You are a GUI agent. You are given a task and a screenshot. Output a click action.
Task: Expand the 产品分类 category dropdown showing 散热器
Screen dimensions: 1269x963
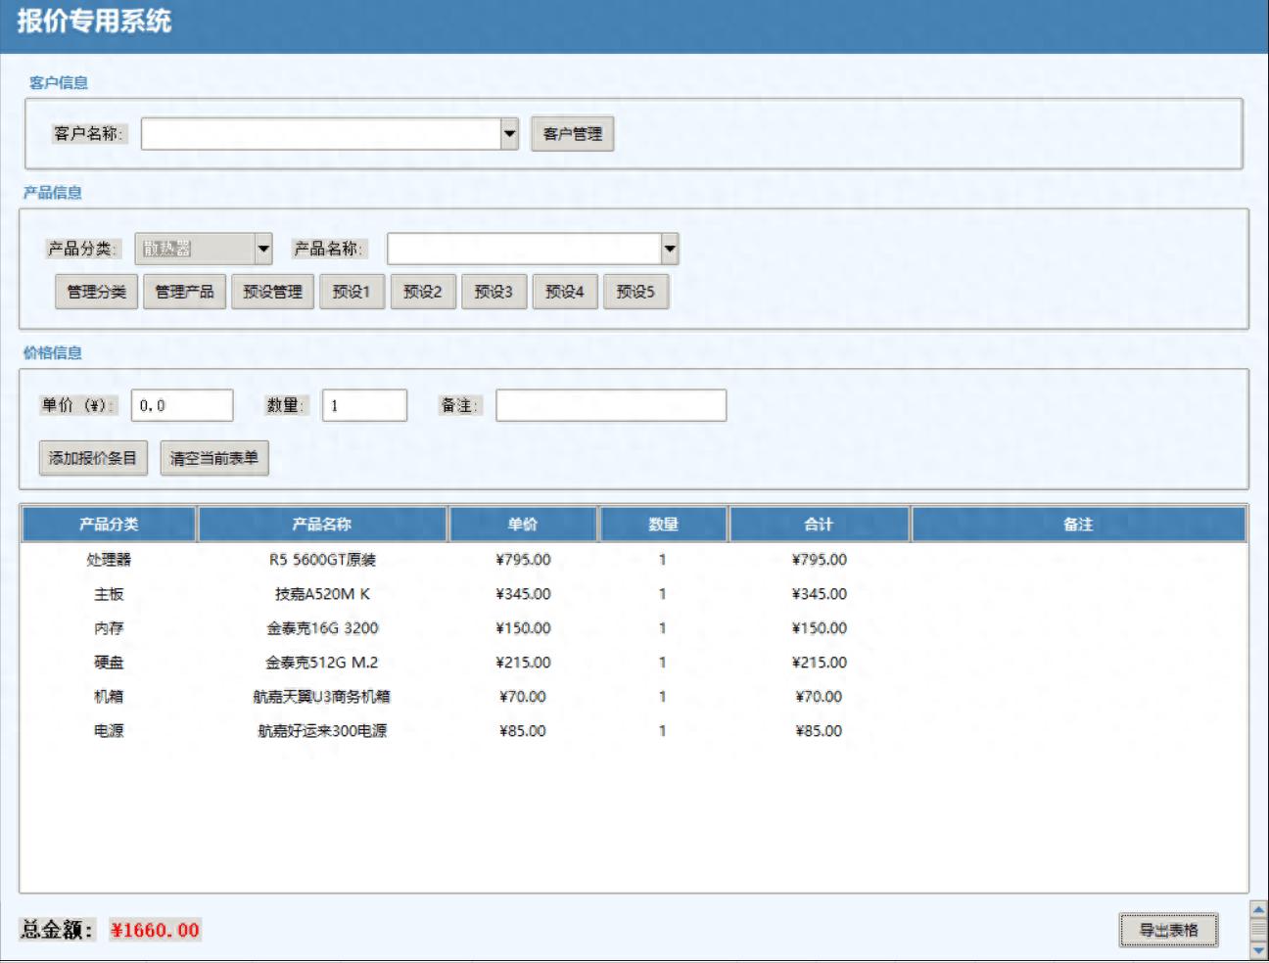pyautogui.click(x=262, y=250)
